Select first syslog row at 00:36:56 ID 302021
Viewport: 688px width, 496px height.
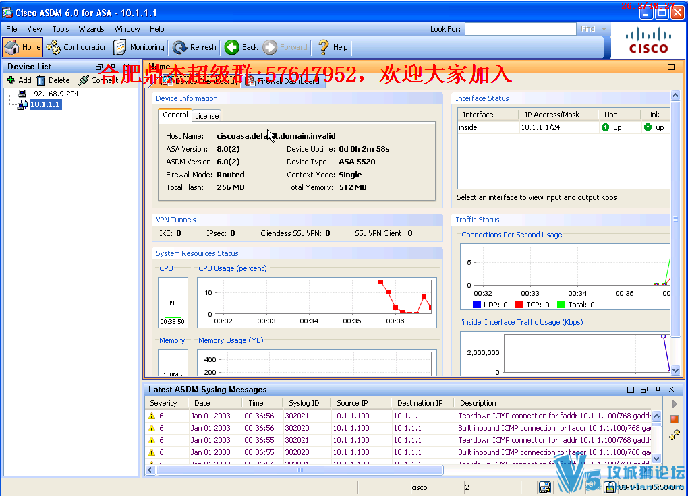(x=399, y=416)
